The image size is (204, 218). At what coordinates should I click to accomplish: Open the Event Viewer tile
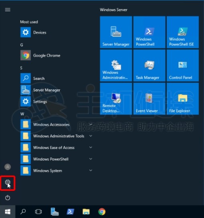149,99
